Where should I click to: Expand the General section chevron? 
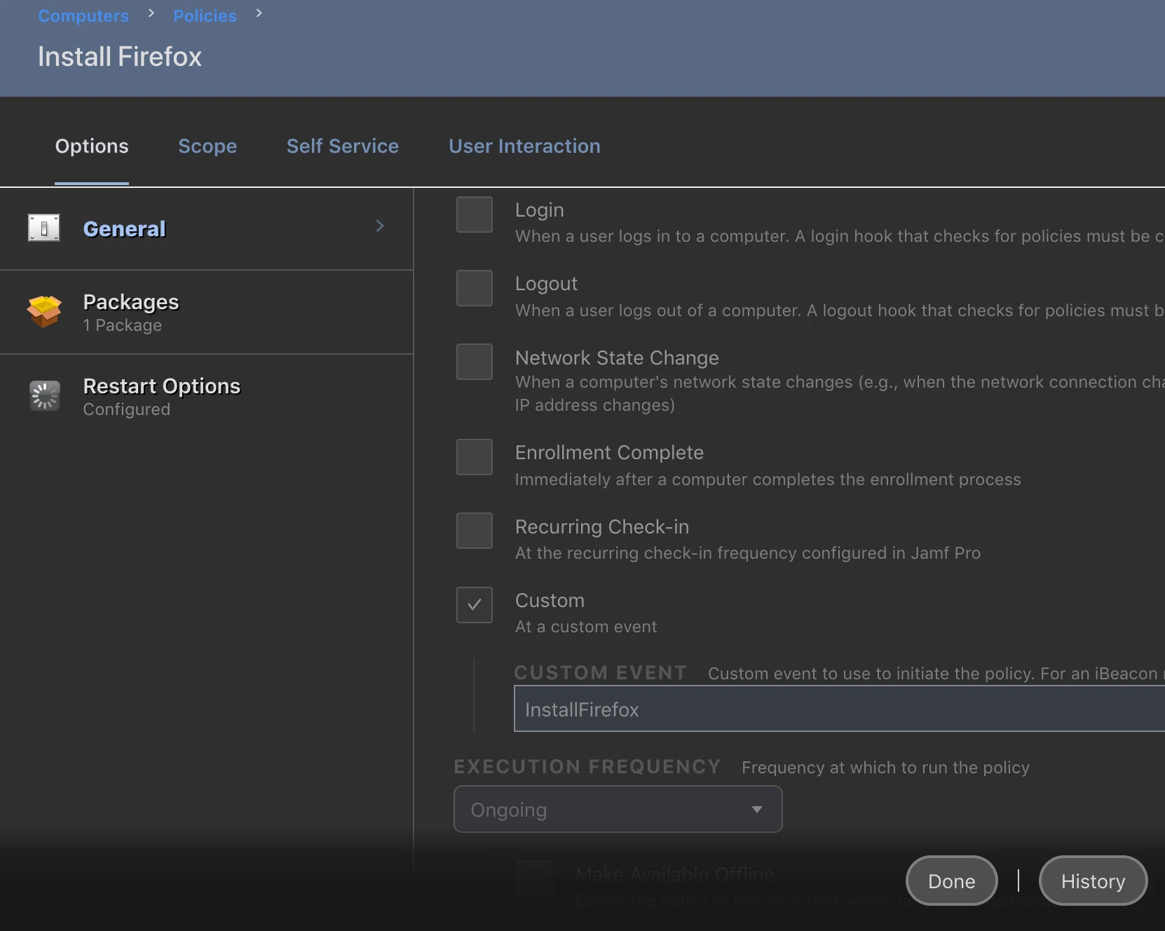380,226
